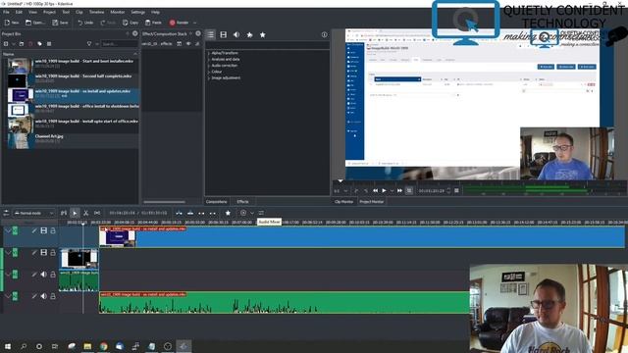
Task: Toggle split compare in effect stack
Action: tap(179, 43)
